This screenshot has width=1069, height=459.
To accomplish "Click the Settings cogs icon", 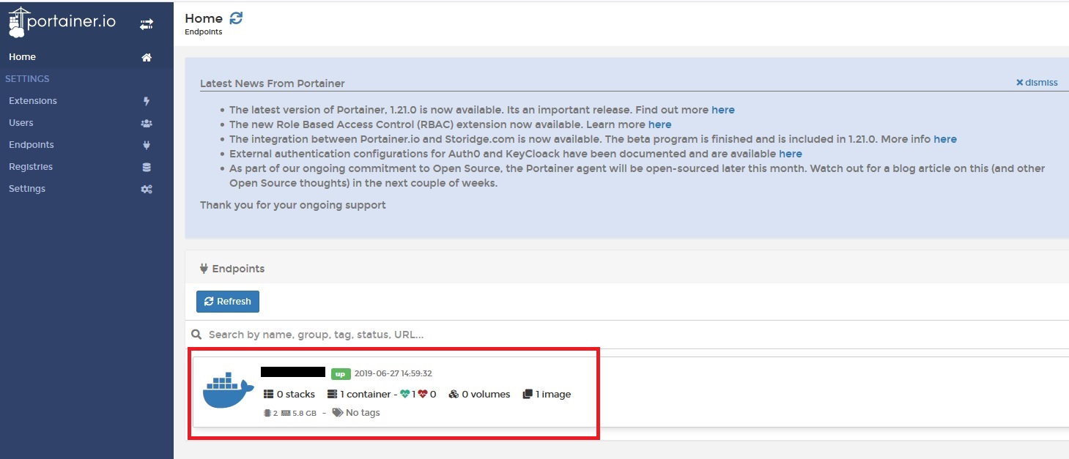I will tap(147, 189).
